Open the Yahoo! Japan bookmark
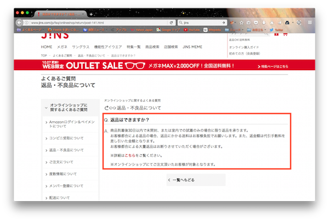329x221 pixels. (x=141, y=30)
